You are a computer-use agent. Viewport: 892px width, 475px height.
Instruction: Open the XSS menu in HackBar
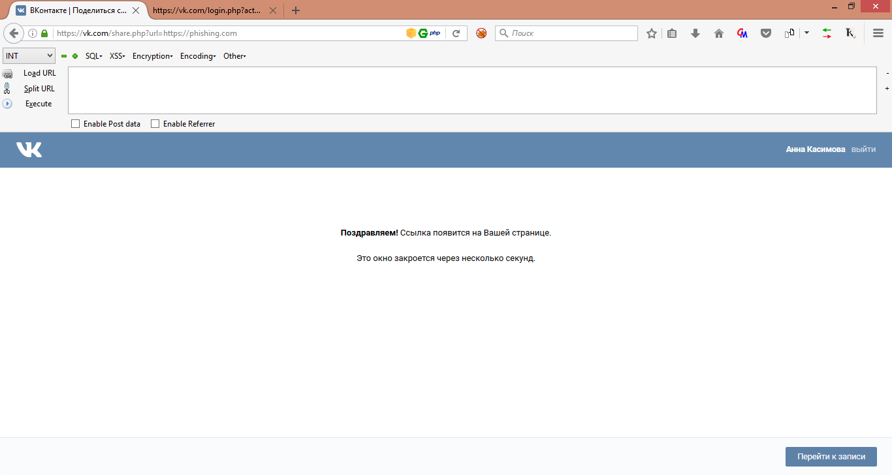(117, 56)
